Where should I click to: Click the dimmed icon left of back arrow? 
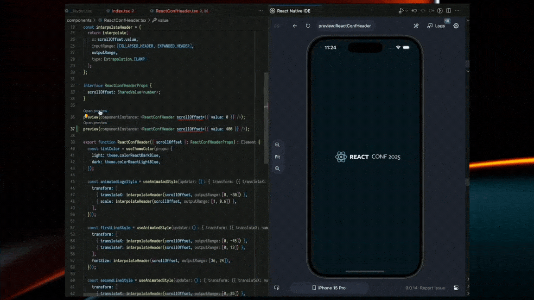click(x=277, y=26)
